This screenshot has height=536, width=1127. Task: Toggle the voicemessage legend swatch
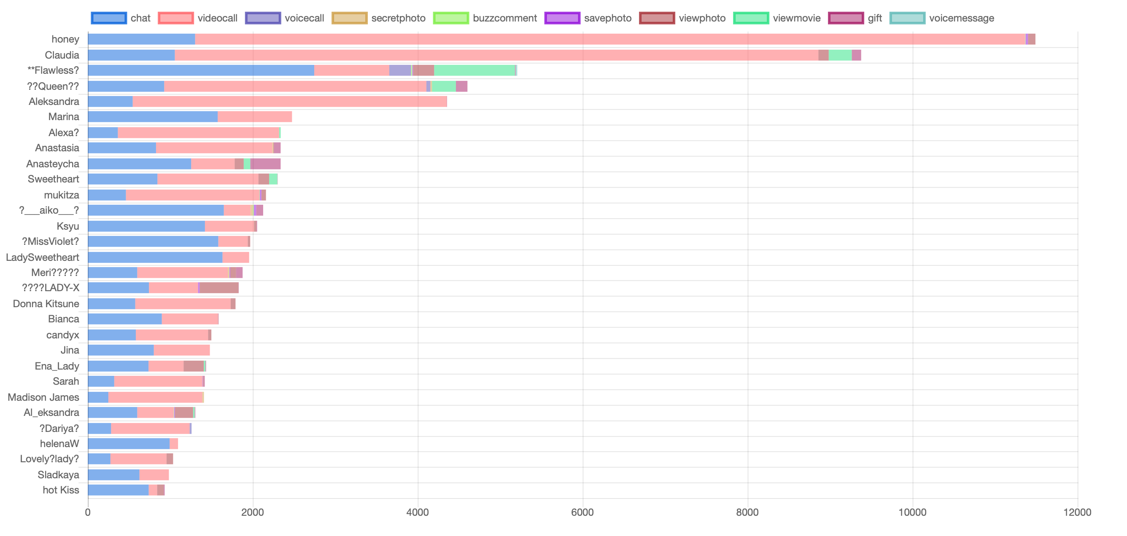908,18
